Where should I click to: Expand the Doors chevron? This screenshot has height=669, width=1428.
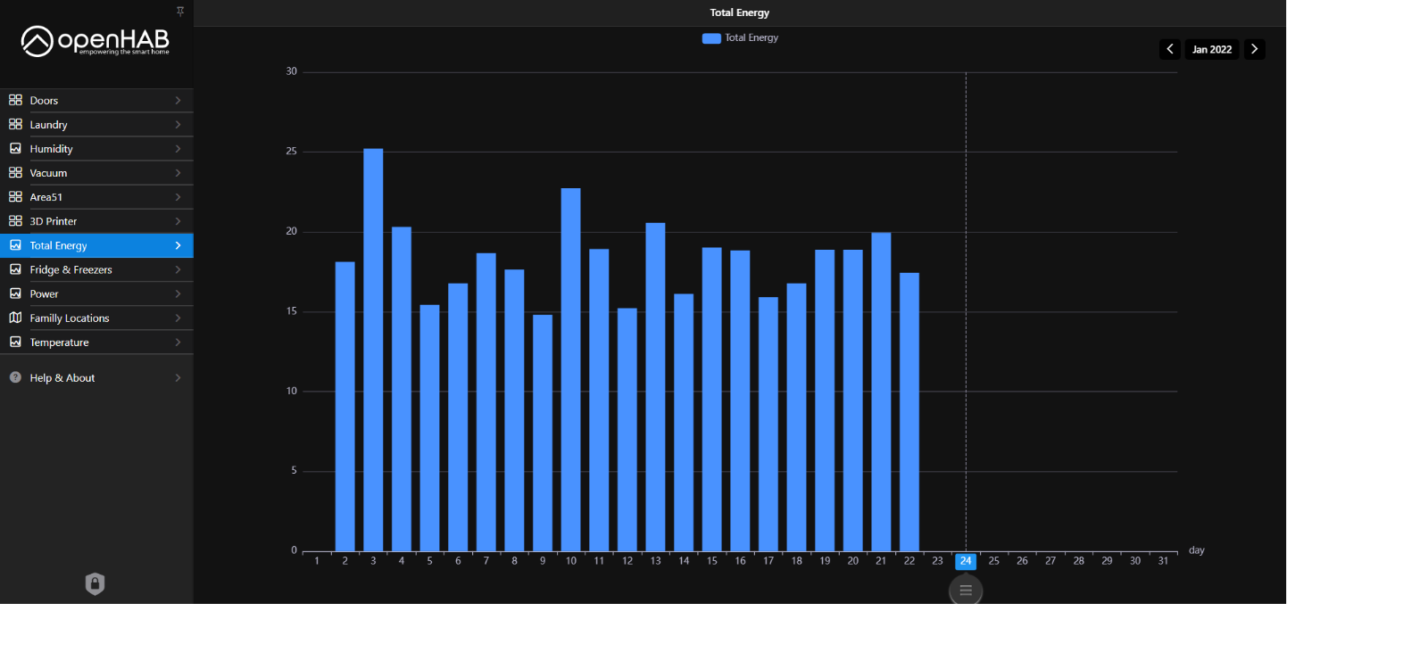178,100
